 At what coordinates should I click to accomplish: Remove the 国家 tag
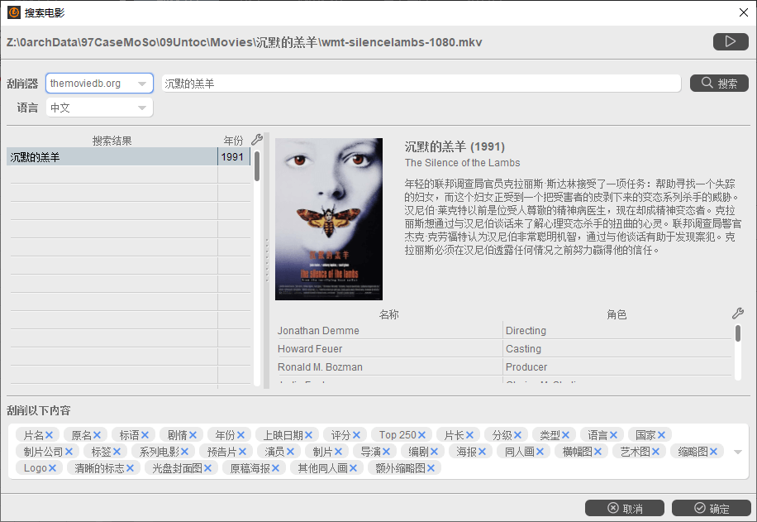pos(661,435)
